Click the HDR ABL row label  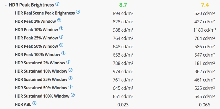pos(23,104)
